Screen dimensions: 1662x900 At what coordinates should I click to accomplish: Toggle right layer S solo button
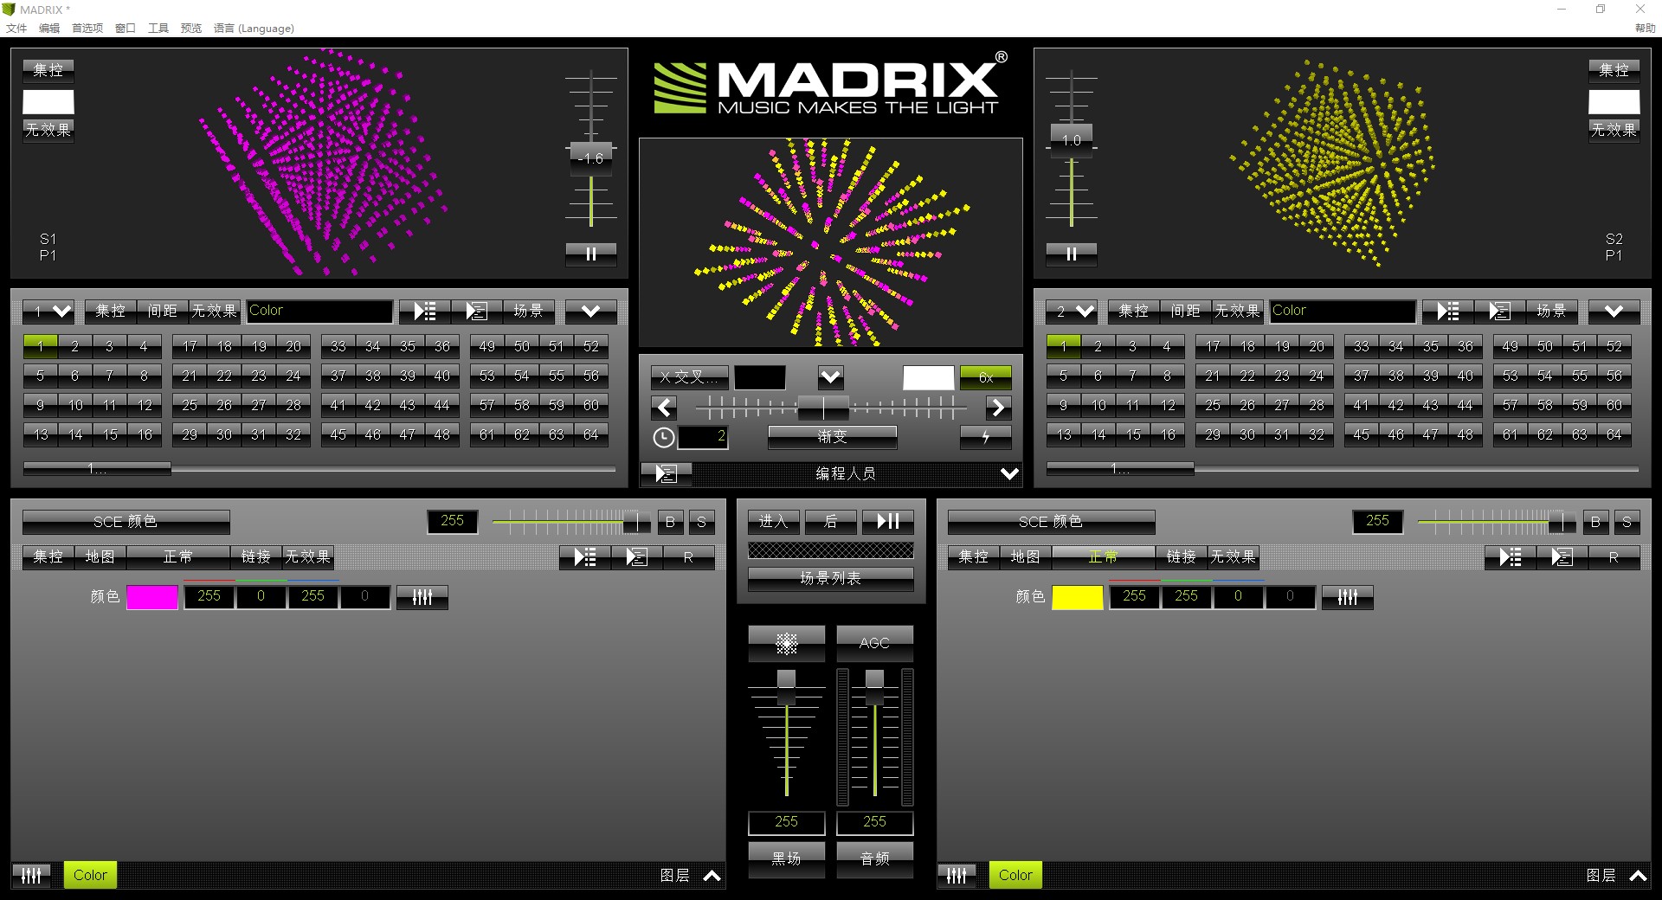click(x=1627, y=522)
